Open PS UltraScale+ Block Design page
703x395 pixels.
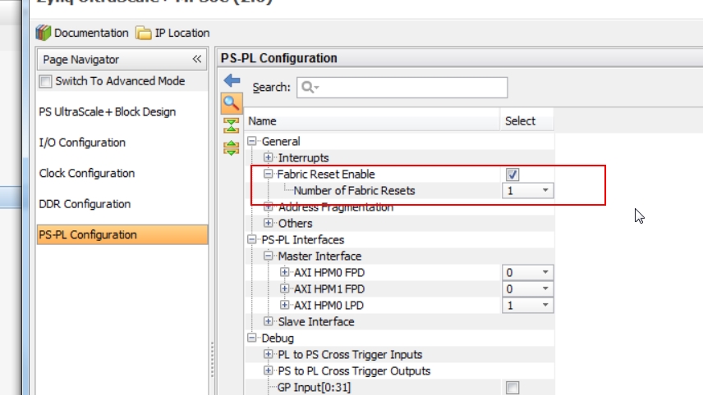pos(107,111)
